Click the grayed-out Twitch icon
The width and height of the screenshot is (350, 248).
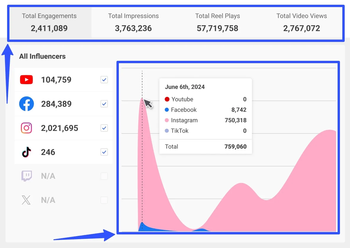[27, 176]
